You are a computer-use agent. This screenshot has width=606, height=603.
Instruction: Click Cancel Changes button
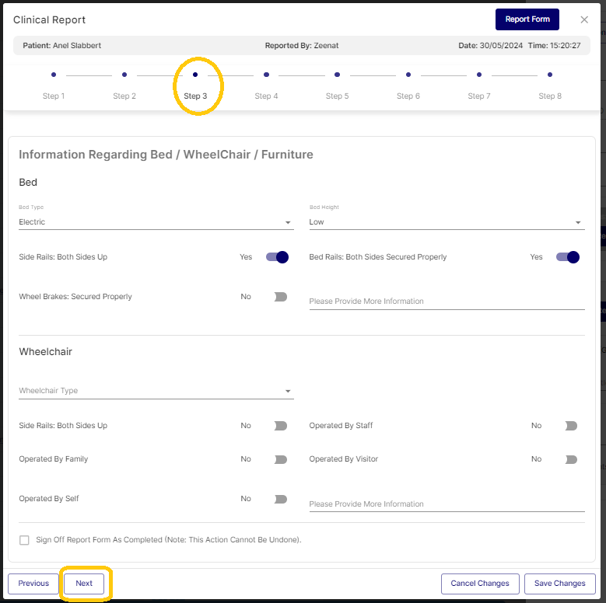click(x=479, y=584)
